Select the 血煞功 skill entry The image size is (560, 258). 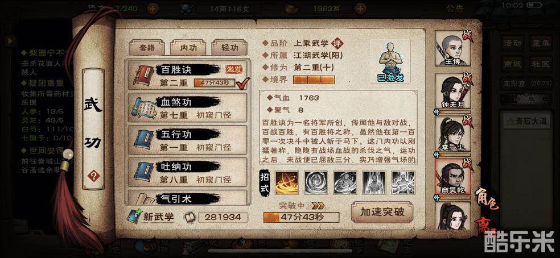(187, 108)
